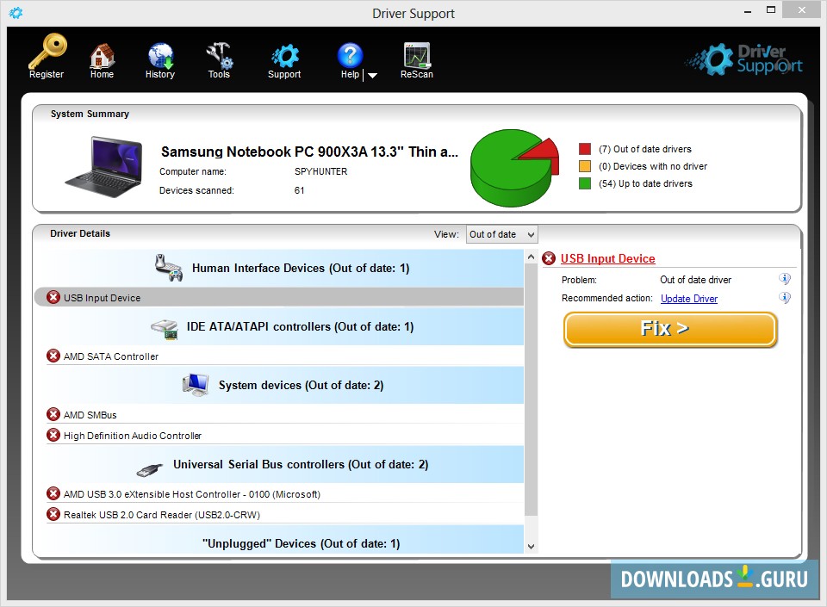Click the Help question mark icon

click(349, 54)
